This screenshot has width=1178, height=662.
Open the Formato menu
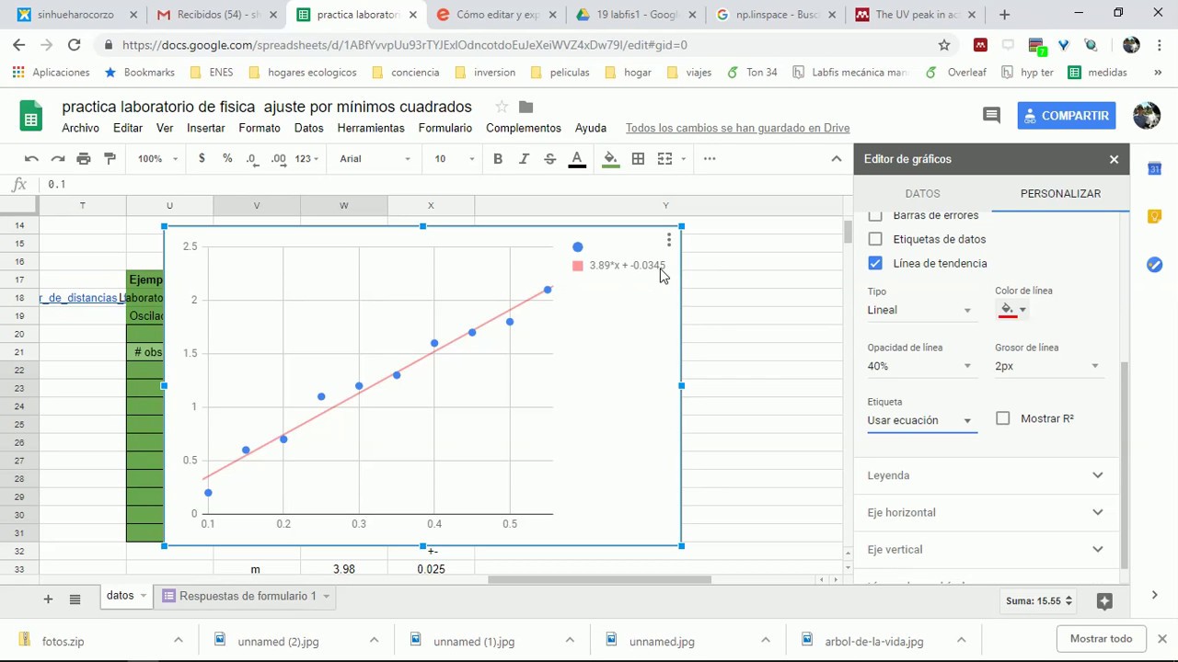pos(260,128)
